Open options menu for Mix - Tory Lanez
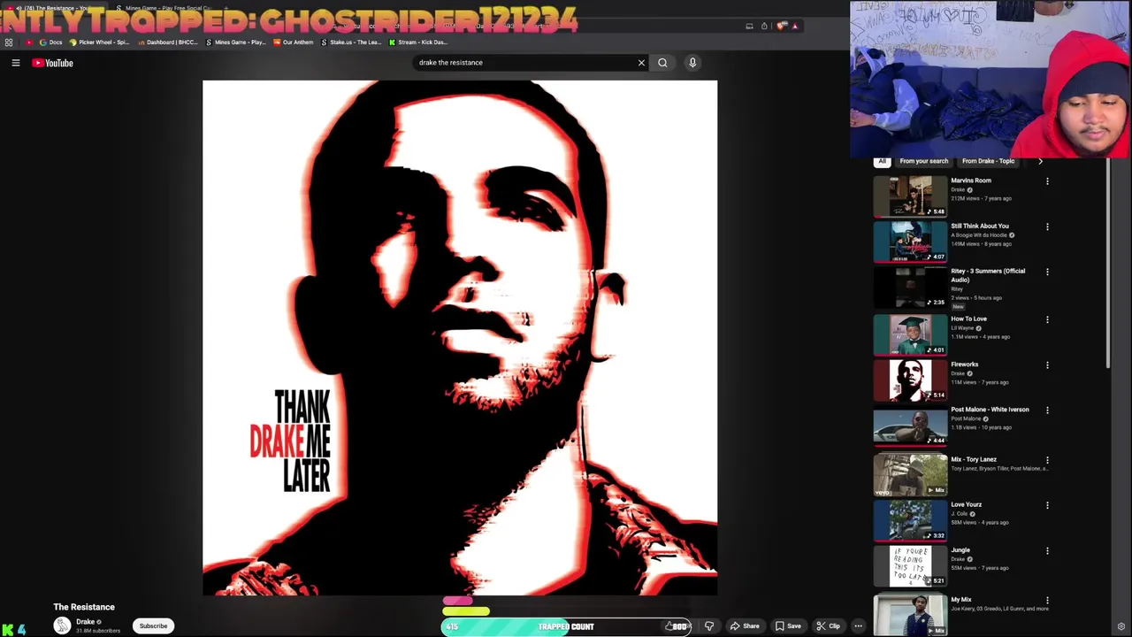1132x637 pixels. (x=1047, y=460)
